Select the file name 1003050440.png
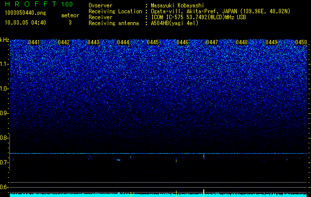This screenshot has height=197, width=311. click(26, 13)
